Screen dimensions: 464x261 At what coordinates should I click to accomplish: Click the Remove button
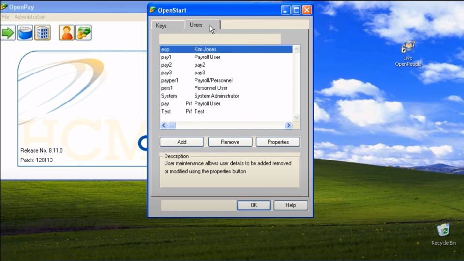pos(230,142)
